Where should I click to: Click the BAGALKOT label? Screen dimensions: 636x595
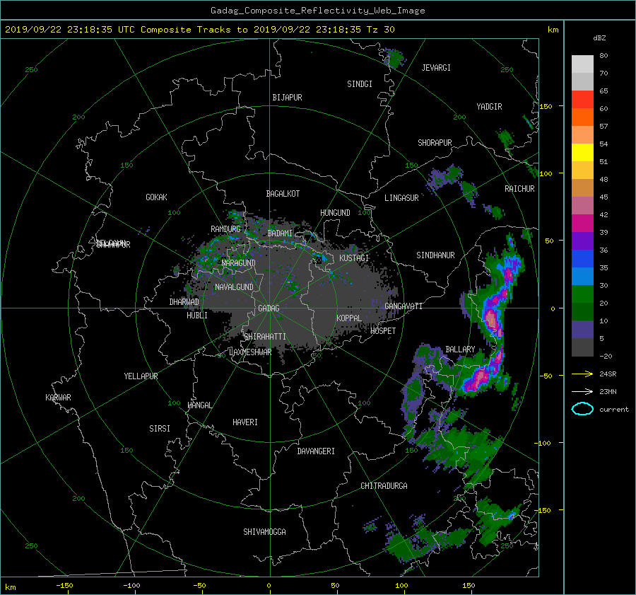coord(283,194)
